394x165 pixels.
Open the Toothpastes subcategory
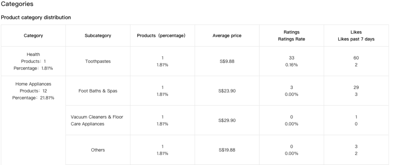(x=98, y=61)
